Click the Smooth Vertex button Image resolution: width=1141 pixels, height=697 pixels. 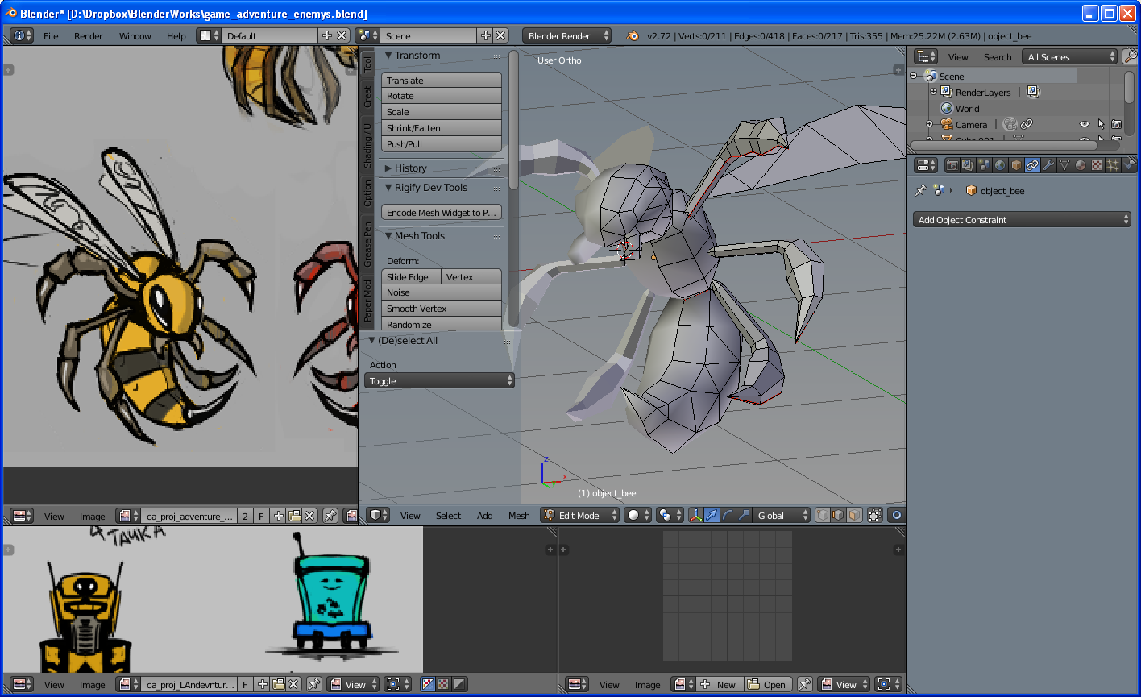click(x=441, y=309)
